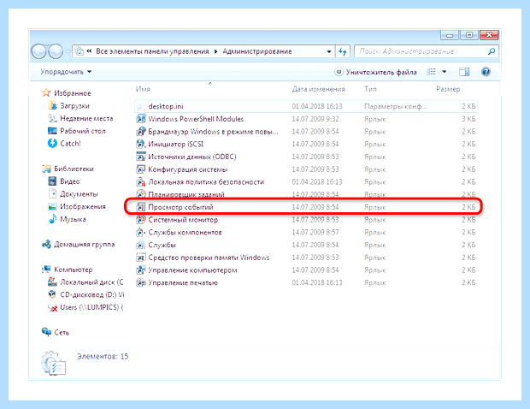Viewport: 530px width, 409px height.
Task: Click 01.04.2018 16:13 date of Управление печатью
Action: (317, 283)
